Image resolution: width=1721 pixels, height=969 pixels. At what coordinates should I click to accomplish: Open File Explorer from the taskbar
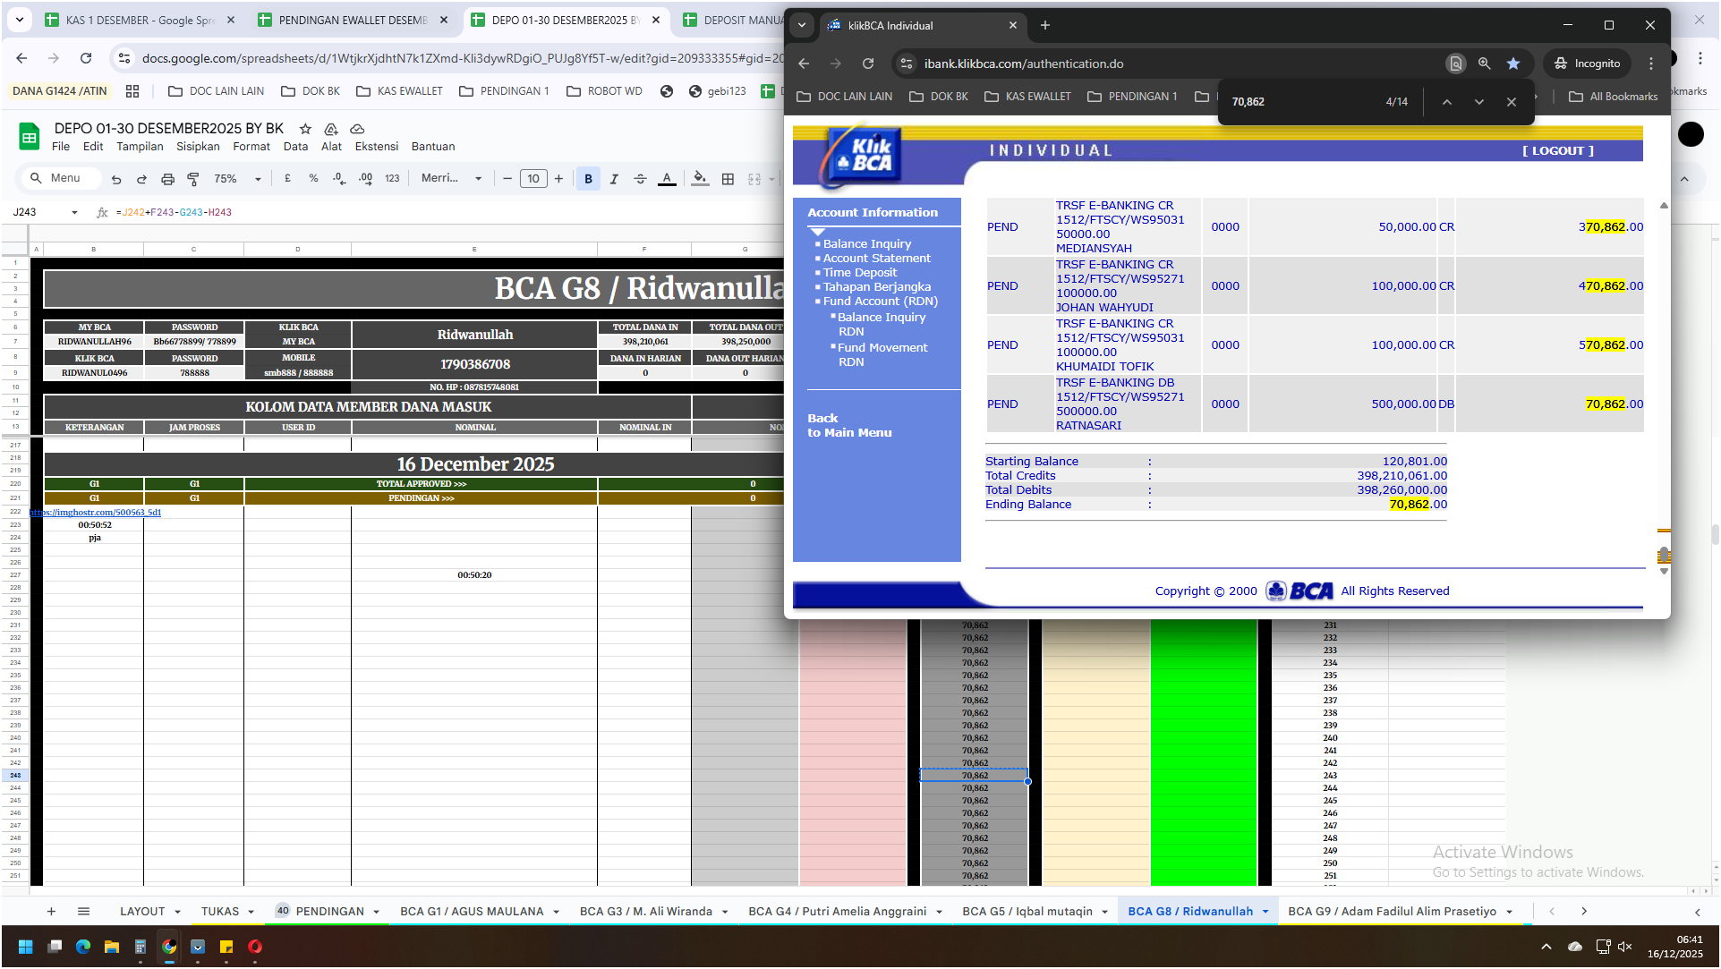coord(112,947)
